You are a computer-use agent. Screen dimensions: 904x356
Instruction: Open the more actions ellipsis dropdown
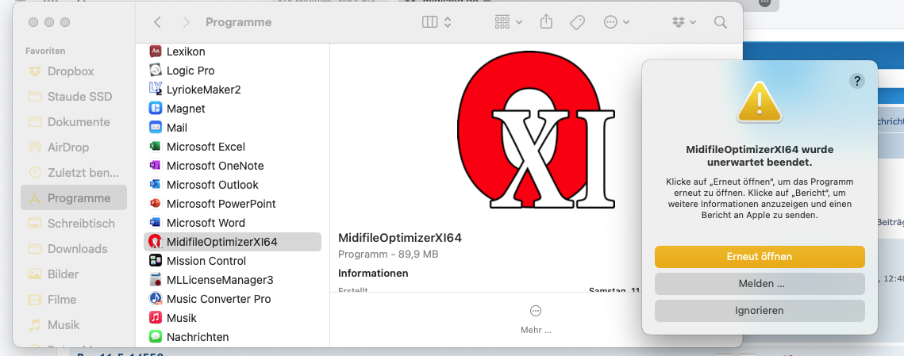[617, 22]
